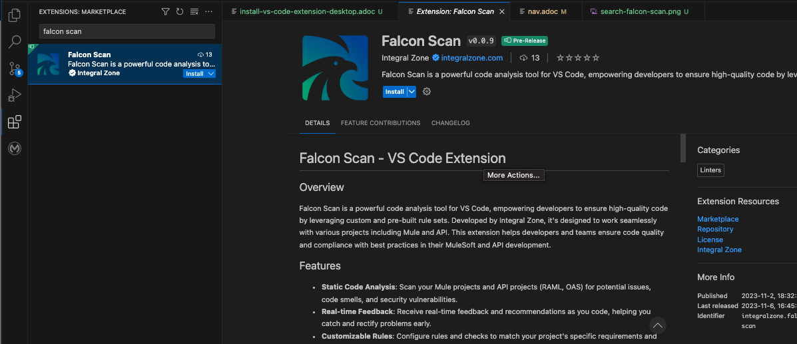Open the Marketplace resource link
Viewport: 797px width, 344px height.
(x=718, y=219)
